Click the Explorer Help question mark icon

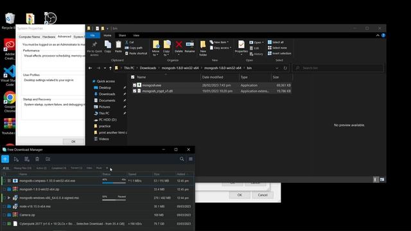[383, 35]
